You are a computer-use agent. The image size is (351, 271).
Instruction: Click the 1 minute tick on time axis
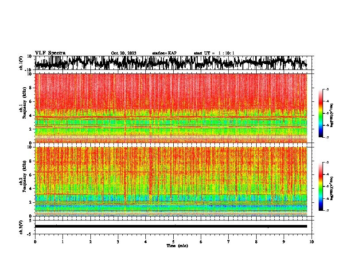(x=62, y=242)
